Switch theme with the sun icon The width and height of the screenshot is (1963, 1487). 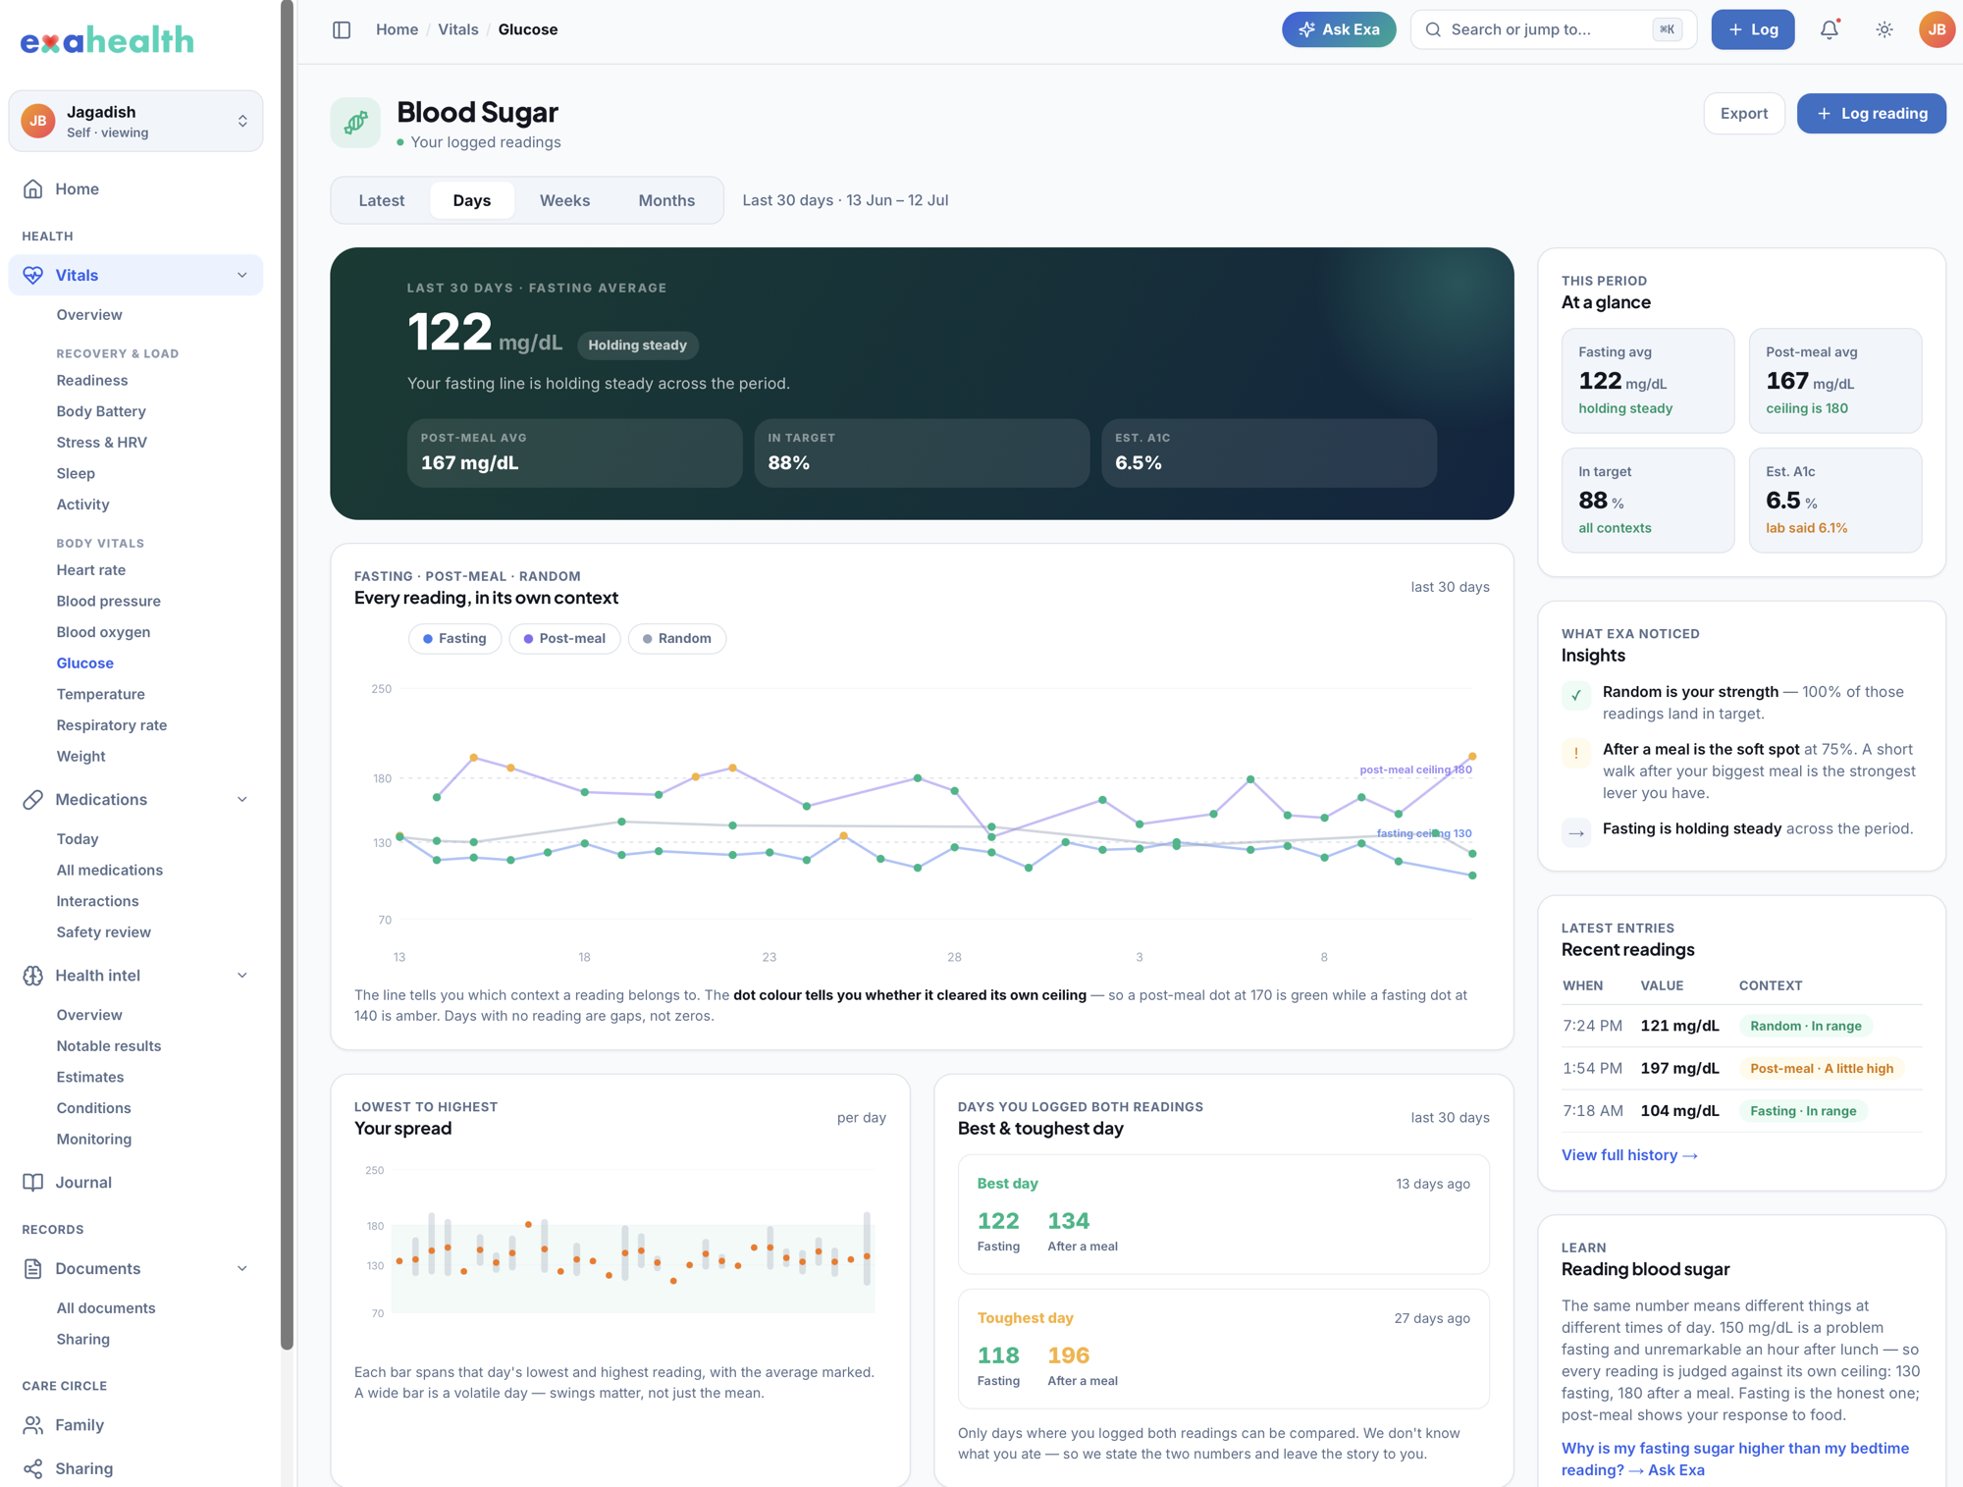coord(1884,29)
